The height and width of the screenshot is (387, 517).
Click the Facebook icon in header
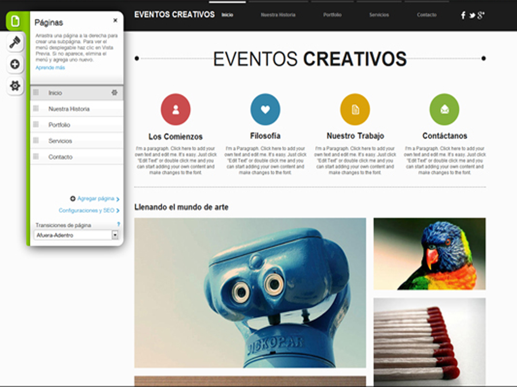tap(463, 15)
